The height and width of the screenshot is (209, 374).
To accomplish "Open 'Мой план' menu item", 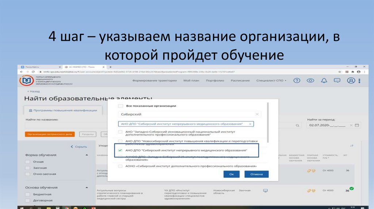I will click(x=191, y=80).
